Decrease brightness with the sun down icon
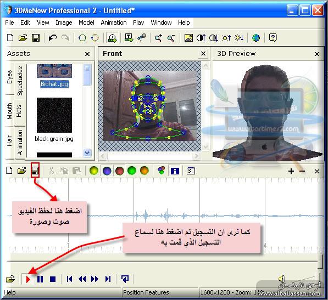The height and width of the screenshot is (300, 328). [239, 38]
